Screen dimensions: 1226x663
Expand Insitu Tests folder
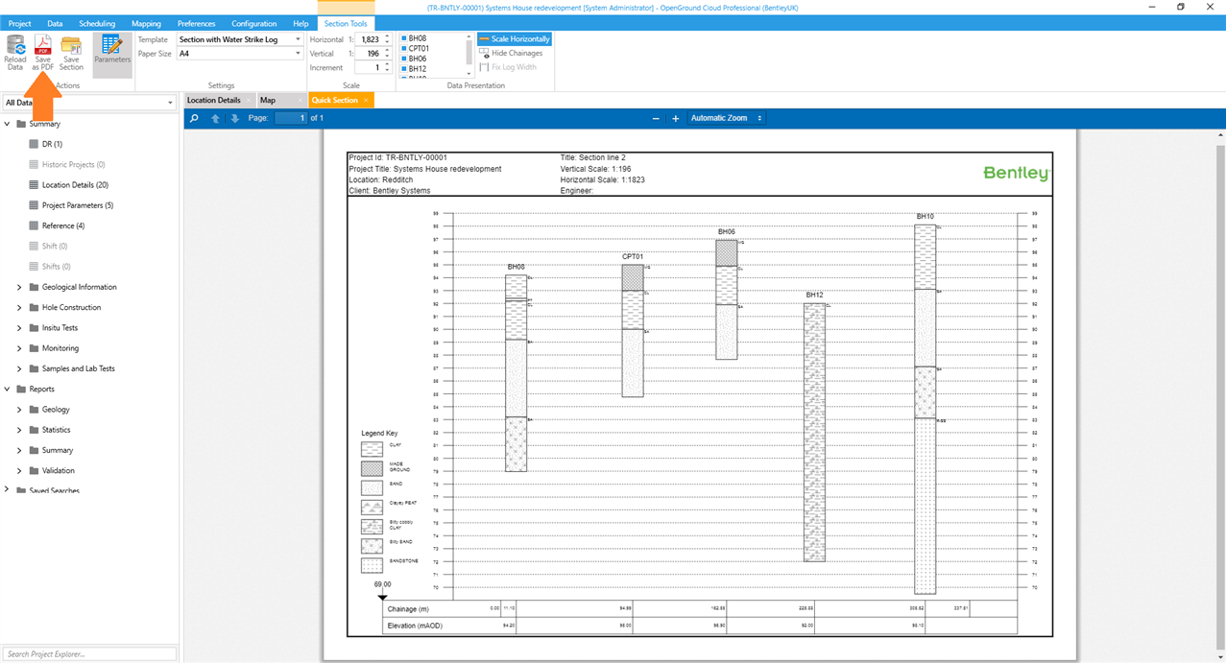point(19,328)
